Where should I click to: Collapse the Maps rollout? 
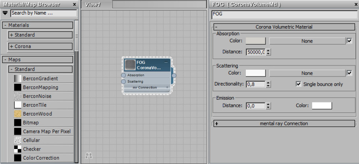[x=38, y=60]
